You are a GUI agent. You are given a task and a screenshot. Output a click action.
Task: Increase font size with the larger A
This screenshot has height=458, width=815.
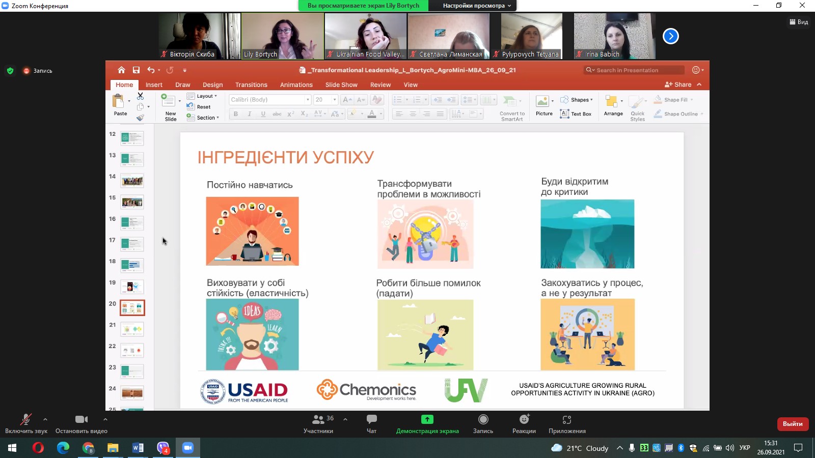pos(347,100)
